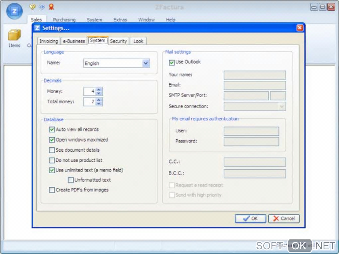The image size is (339, 254).
Task: Confirm settings with the OK button
Action: click(250, 218)
